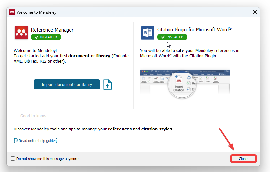Click the Mendeley logo in title bar
Viewport: 270px width, 172px height.
pos(12,12)
